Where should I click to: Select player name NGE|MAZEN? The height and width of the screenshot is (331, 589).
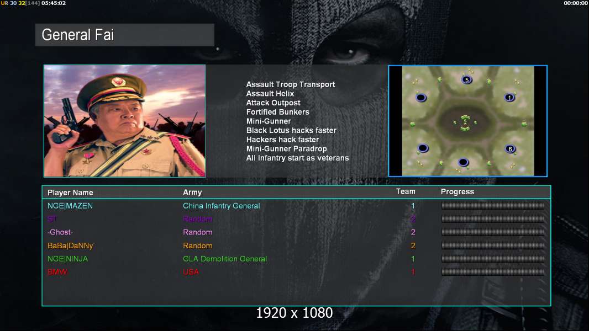[70, 206]
